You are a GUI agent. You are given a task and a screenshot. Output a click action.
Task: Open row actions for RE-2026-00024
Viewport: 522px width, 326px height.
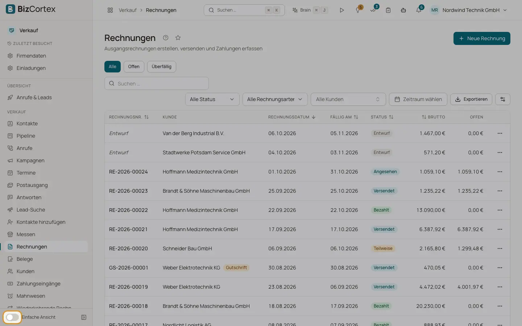[x=500, y=172]
